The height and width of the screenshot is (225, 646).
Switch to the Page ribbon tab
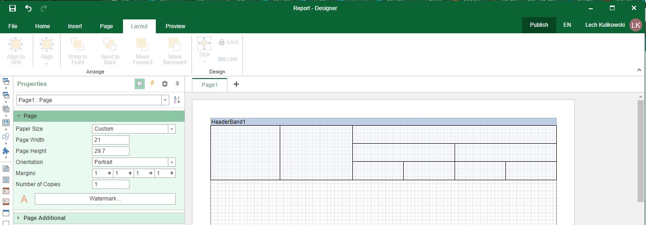point(106,26)
